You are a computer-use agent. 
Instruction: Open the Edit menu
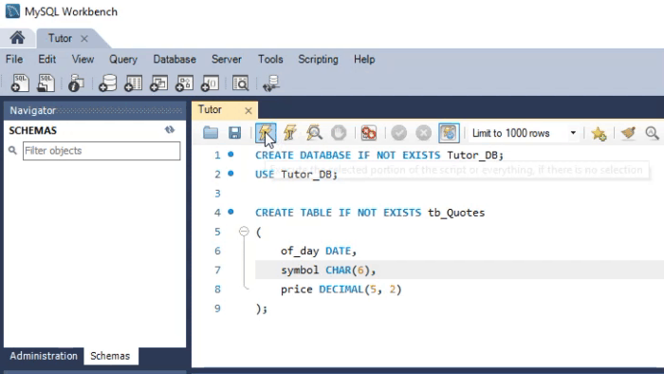click(47, 59)
